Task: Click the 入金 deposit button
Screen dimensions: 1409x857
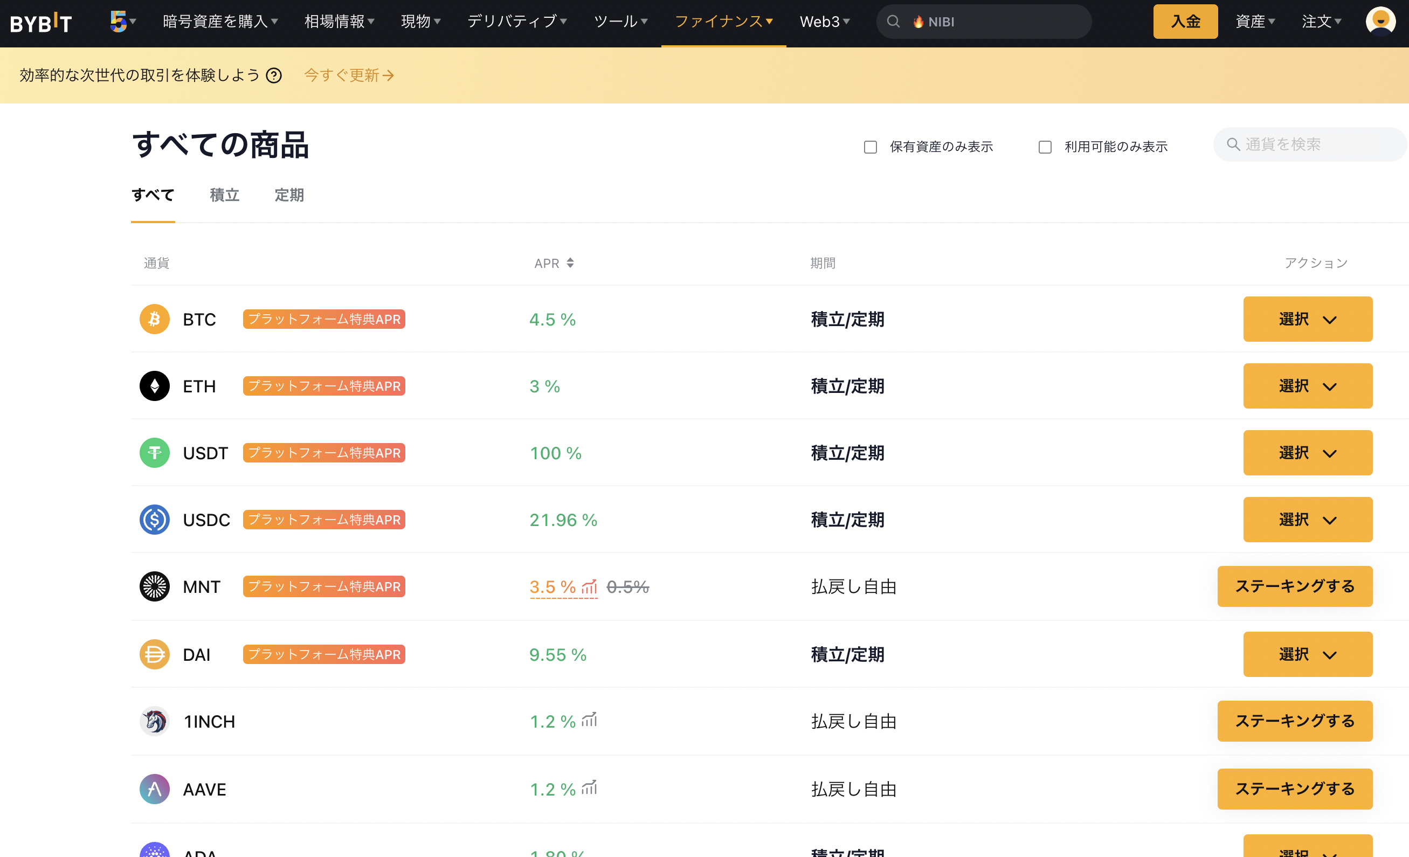Action: [x=1185, y=22]
